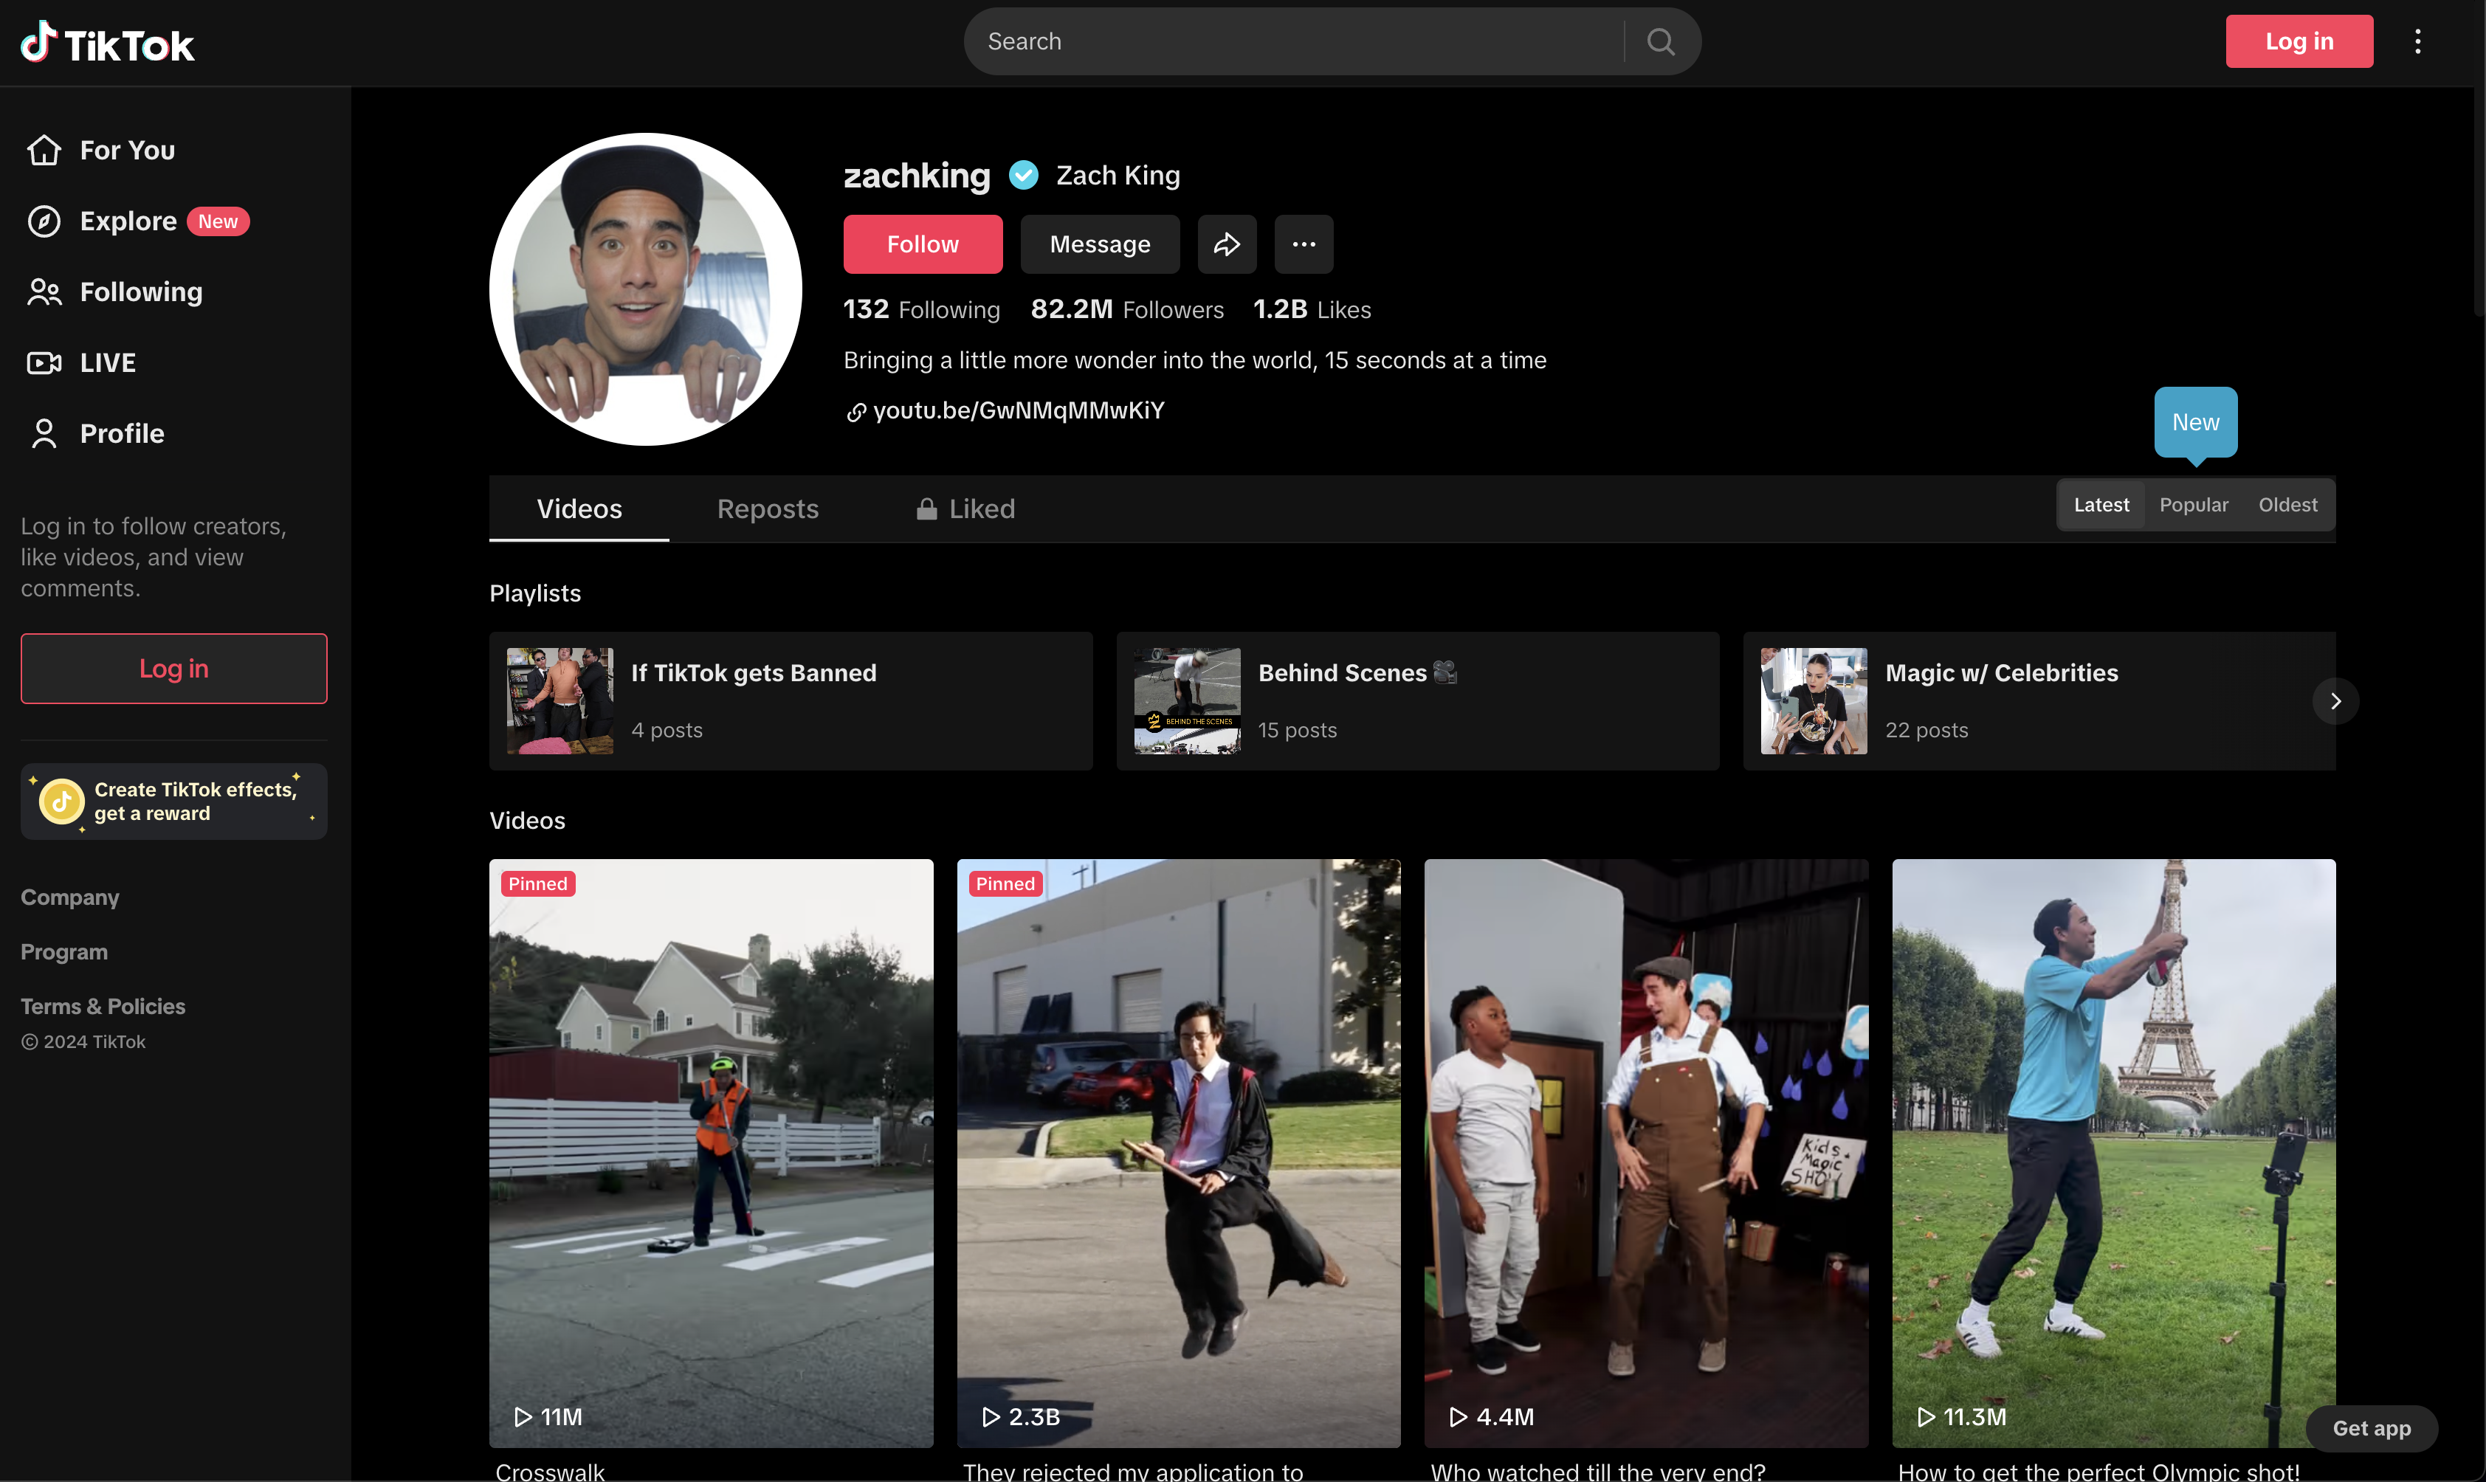Click the Profile person icon
This screenshot has height=1482, width=2486.
44,433
